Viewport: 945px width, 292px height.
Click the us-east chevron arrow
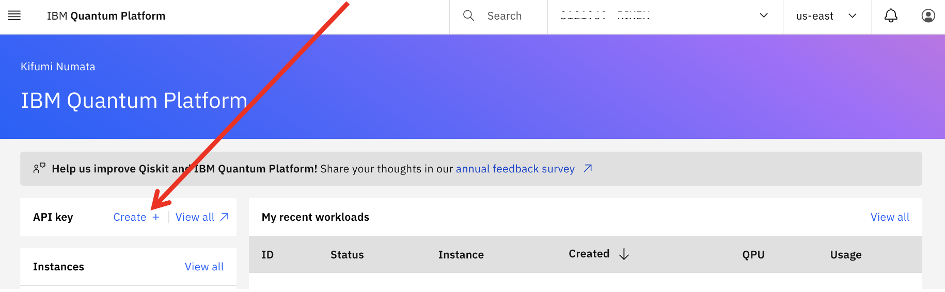(853, 16)
